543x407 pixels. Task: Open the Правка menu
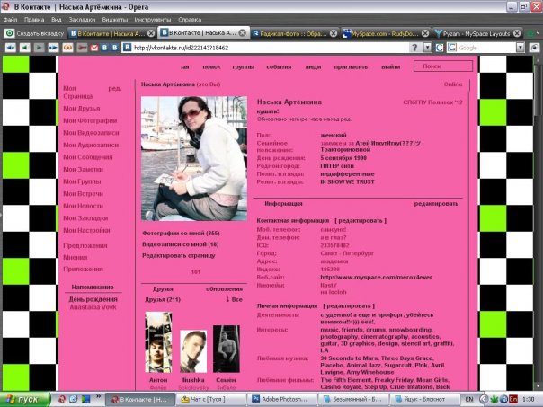click(34, 20)
